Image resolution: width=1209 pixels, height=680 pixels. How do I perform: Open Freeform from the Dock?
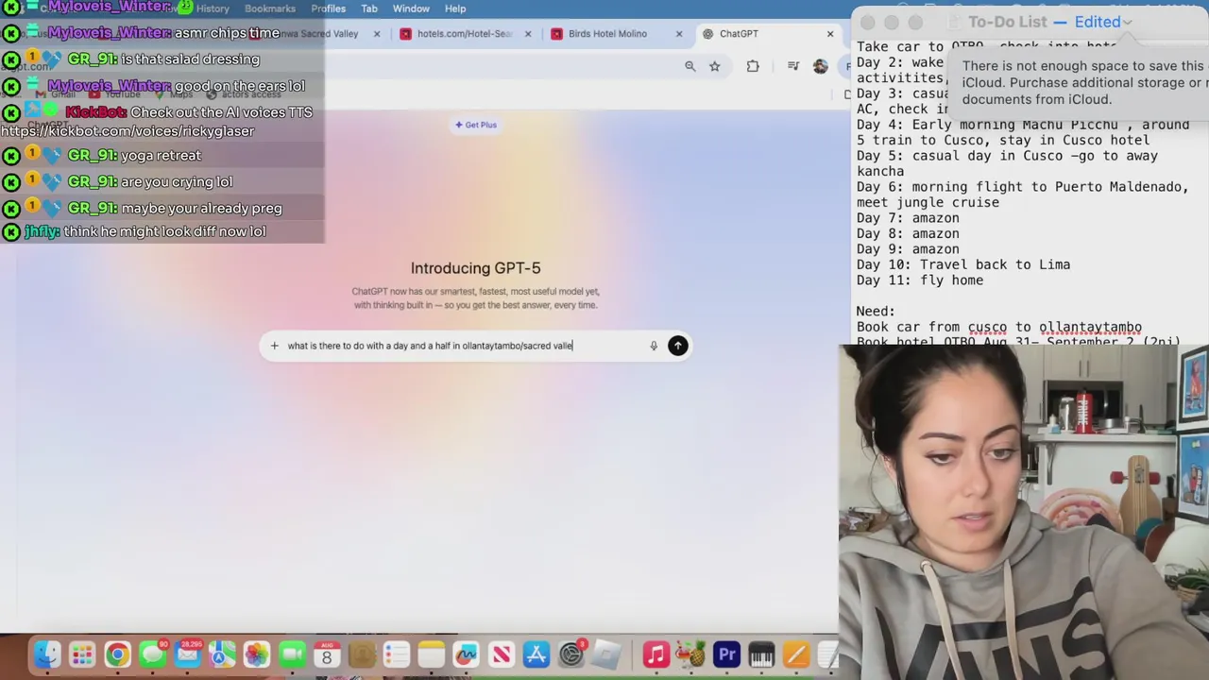click(x=467, y=654)
